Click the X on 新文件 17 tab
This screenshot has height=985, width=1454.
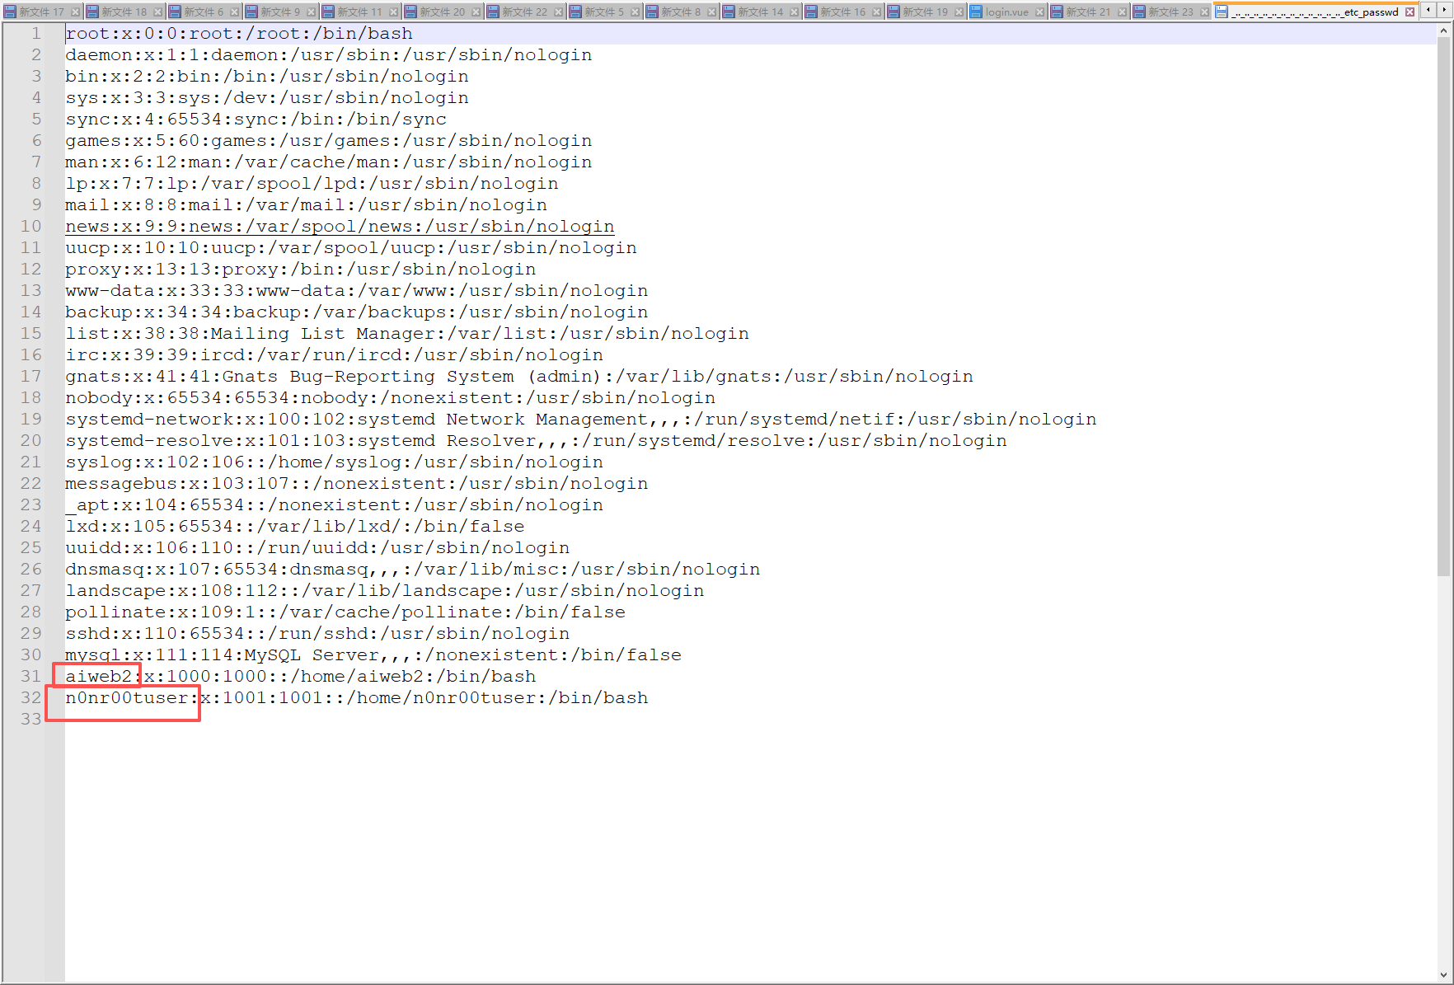click(76, 12)
